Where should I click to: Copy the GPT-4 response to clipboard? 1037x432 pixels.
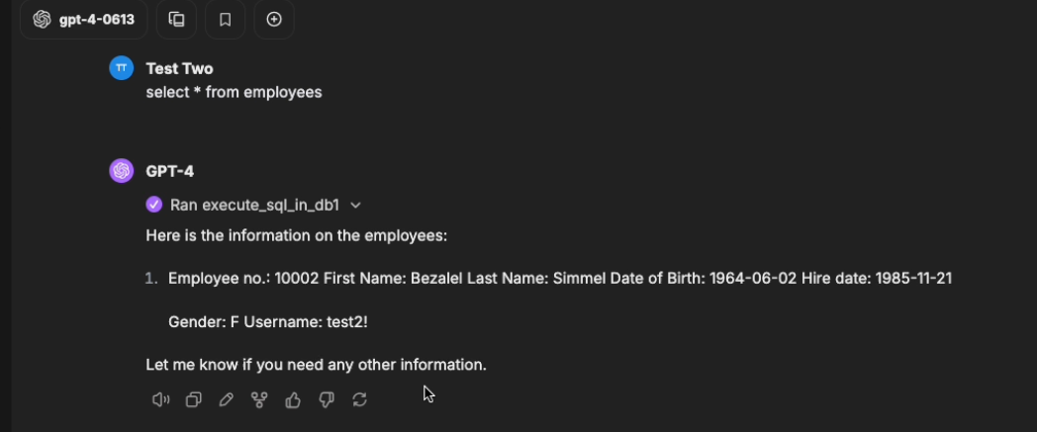click(x=194, y=399)
